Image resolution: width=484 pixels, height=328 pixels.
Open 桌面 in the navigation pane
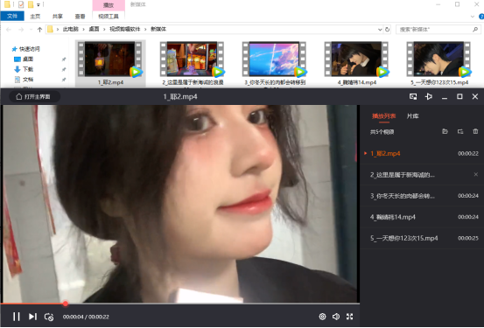(x=28, y=59)
